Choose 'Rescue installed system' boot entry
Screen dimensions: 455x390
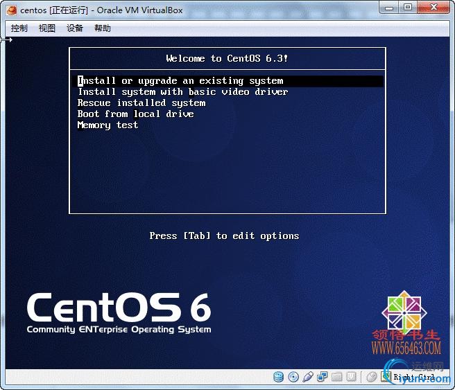click(141, 103)
